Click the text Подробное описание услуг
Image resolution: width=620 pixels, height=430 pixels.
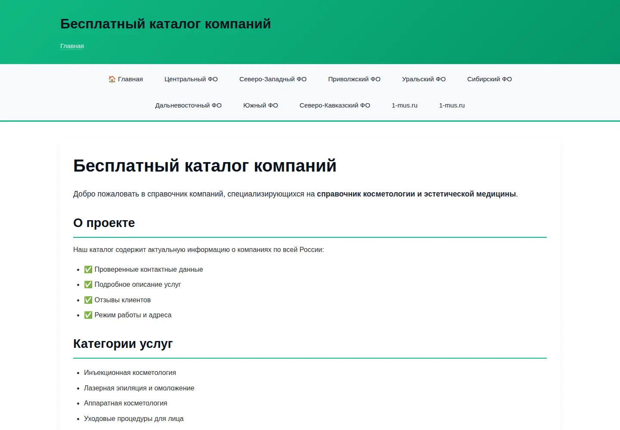138,285
